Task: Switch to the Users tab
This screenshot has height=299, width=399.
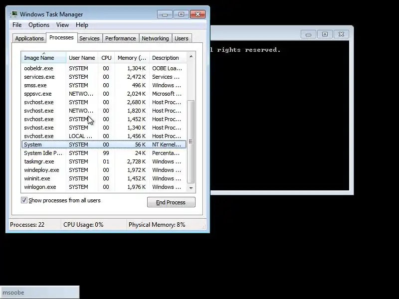Action: [182, 38]
